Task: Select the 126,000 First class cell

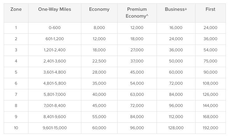Action: click(210, 95)
